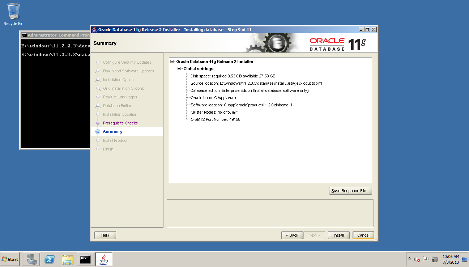Cancel the Oracle installation

tap(363, 235)
